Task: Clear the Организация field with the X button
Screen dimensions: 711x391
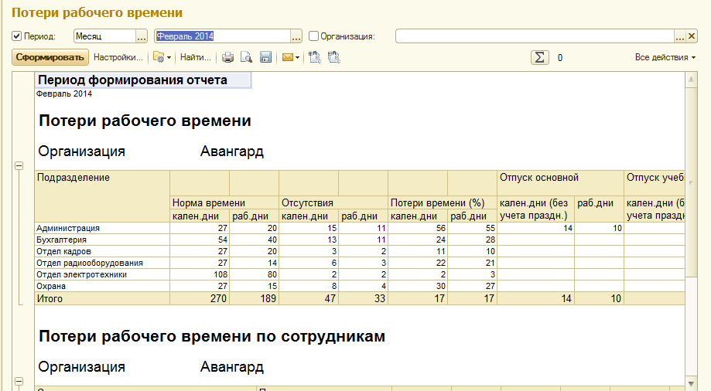Action: tap(692, 36)
